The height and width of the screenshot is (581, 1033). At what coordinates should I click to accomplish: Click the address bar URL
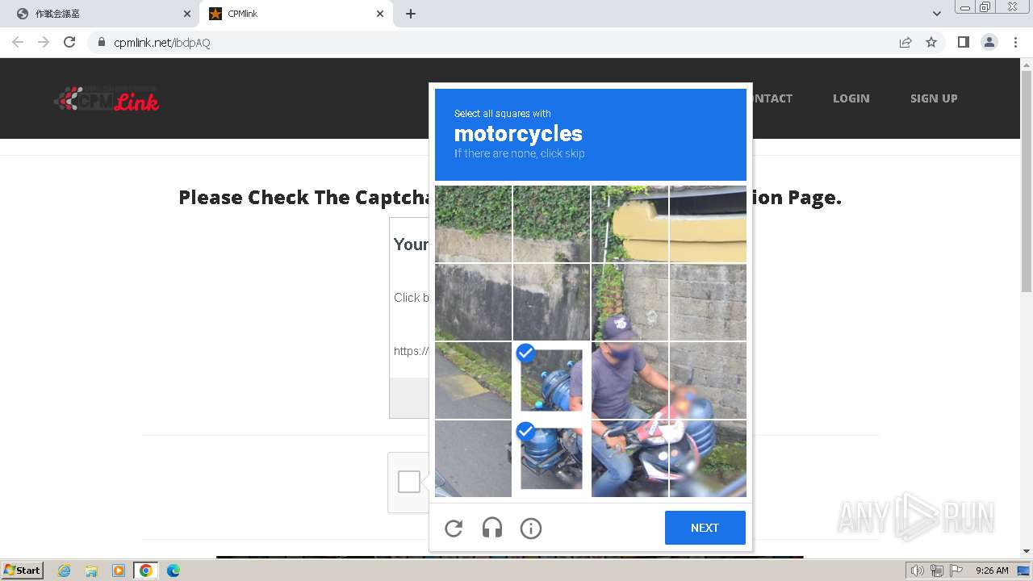[162, 43]
